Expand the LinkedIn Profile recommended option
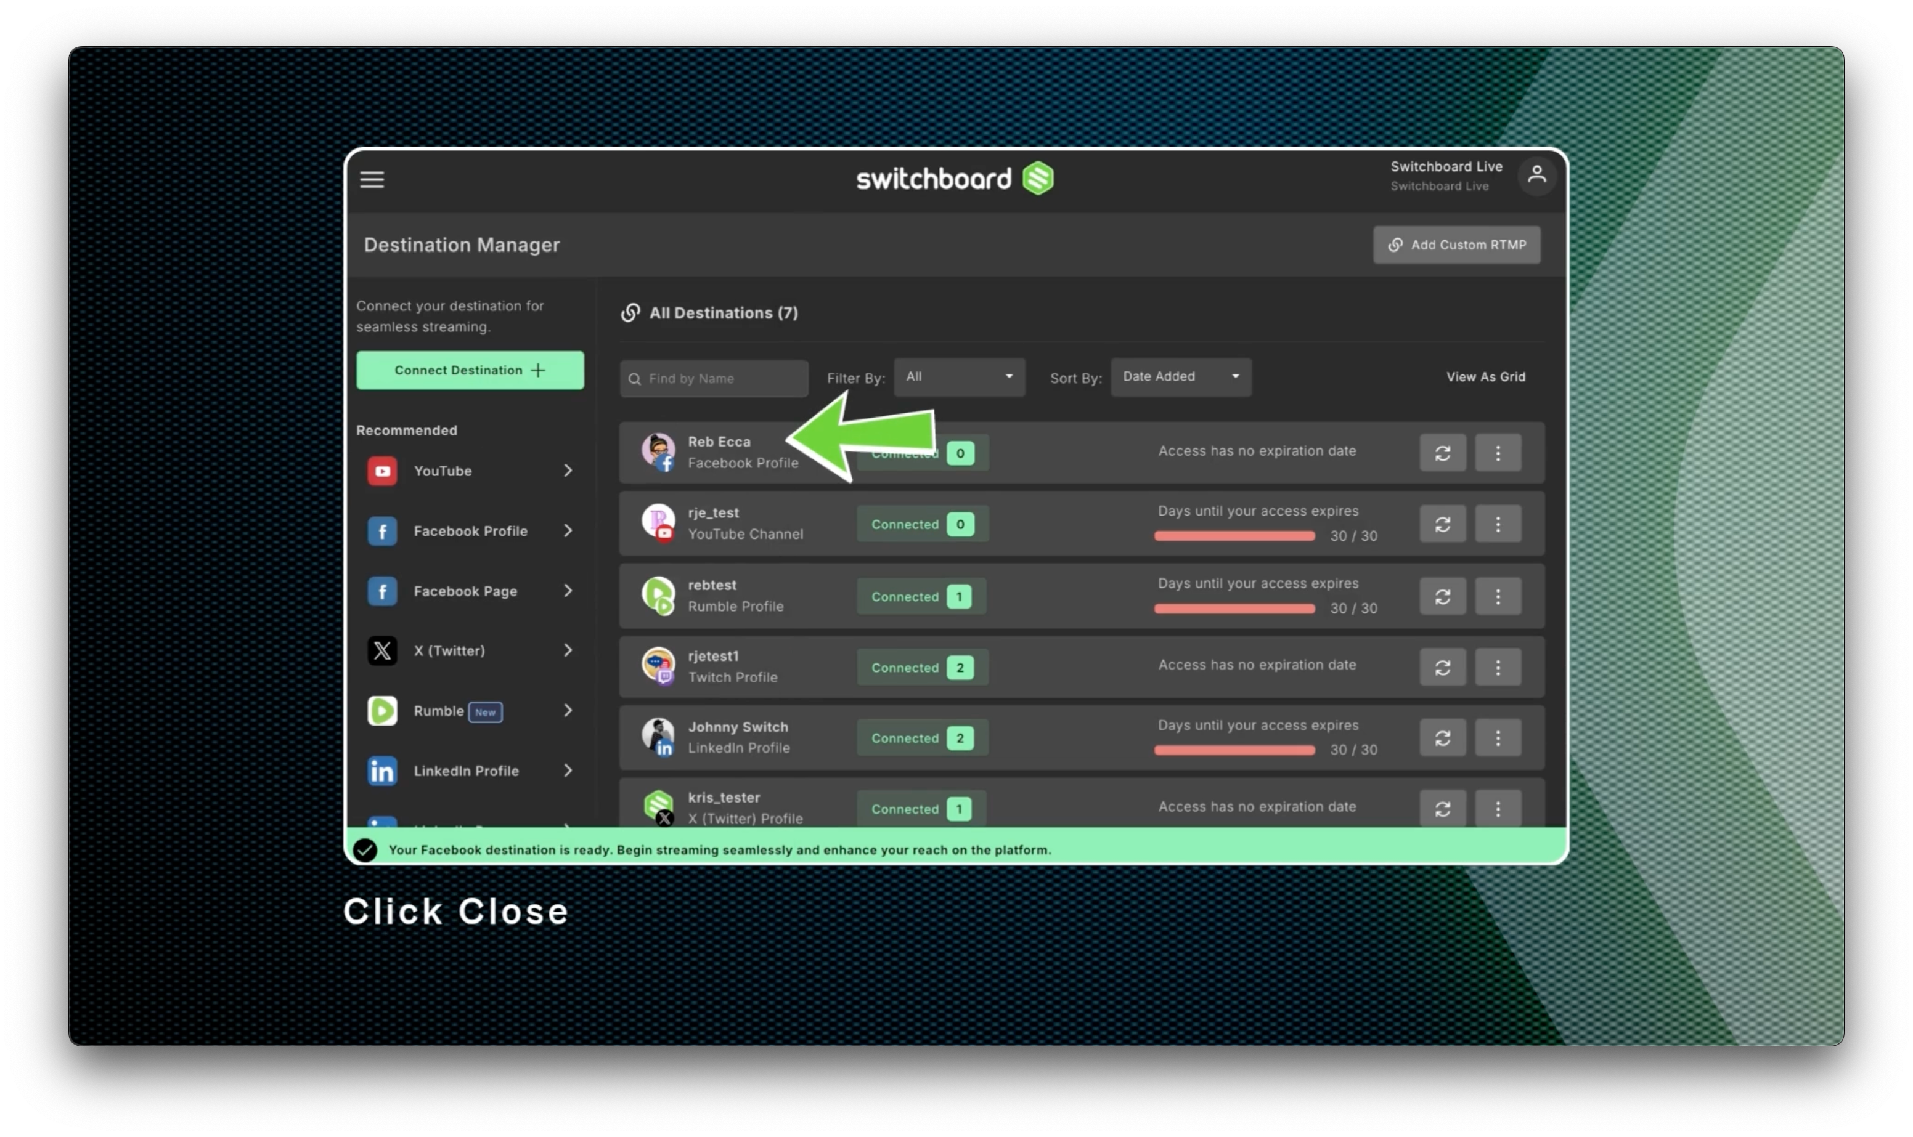Image resolution: width=1913 pixels, height=1137 pixels. [x=568, y=771]
